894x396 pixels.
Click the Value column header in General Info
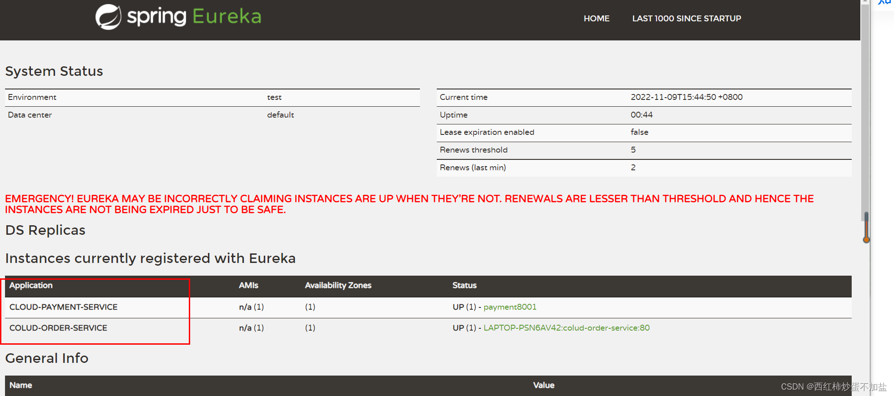[x=544, y=385]
